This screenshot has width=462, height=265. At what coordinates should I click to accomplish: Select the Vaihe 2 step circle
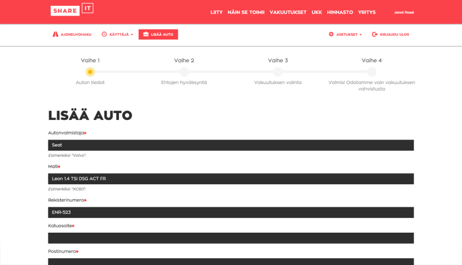pos(184,71)
